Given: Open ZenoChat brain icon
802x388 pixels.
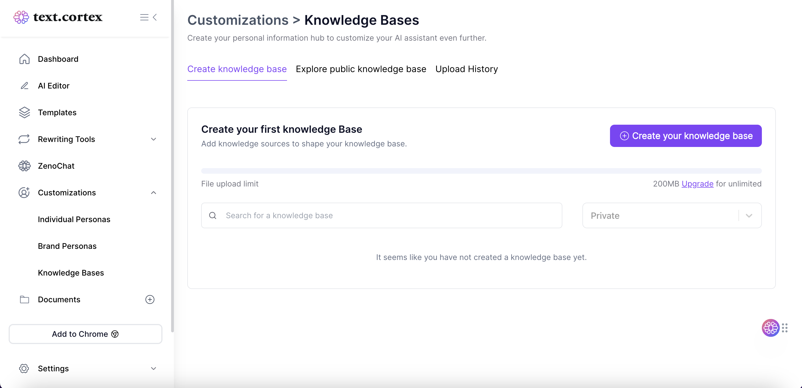Looking at the screenshot, I should [x=24, y=166].
